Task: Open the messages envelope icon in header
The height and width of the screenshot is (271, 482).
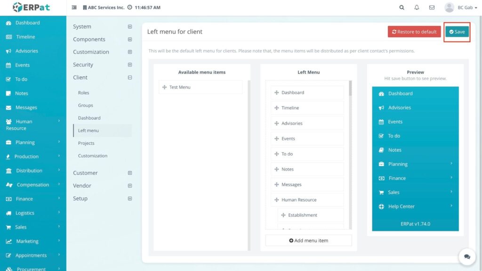Action: coord(432,8)
